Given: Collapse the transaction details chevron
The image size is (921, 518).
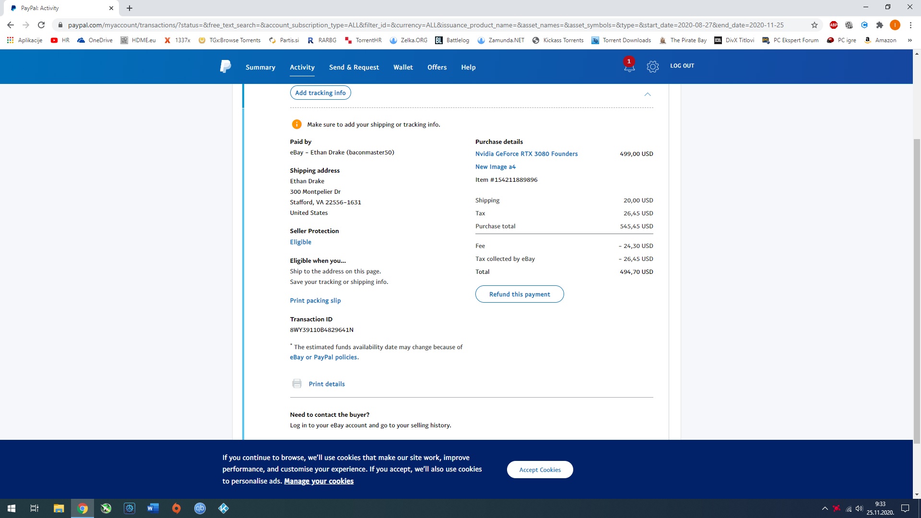Looking at the screenshot, I should (x=648, y=94).
